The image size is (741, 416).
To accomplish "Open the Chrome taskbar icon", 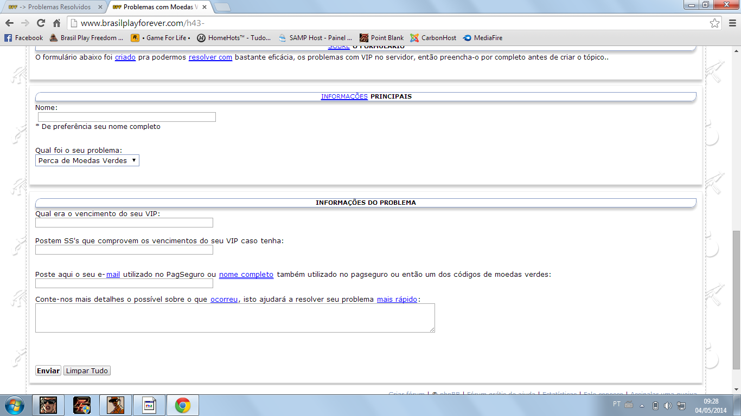I will coord(183,405).
